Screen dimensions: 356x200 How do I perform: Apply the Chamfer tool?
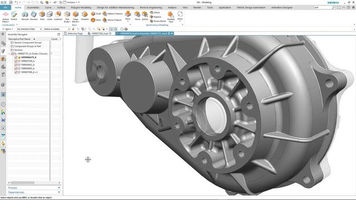(x=85, y=16)
